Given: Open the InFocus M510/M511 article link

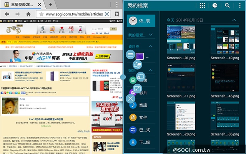Looking at the screenshot, I should click(73, 74).
